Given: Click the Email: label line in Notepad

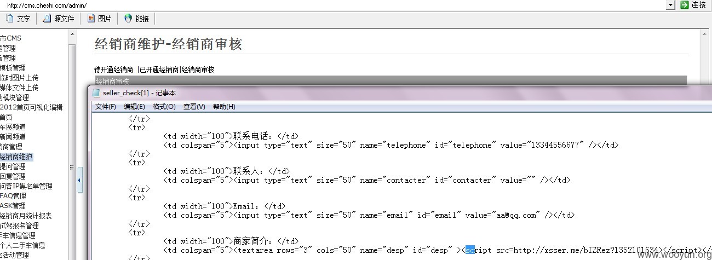Looking at the screenshot, I should [224, 206].
